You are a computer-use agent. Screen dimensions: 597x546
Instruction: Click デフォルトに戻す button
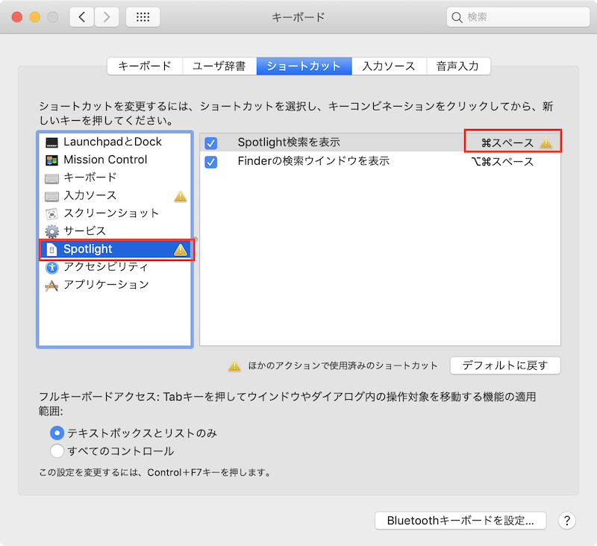[505, 365]
